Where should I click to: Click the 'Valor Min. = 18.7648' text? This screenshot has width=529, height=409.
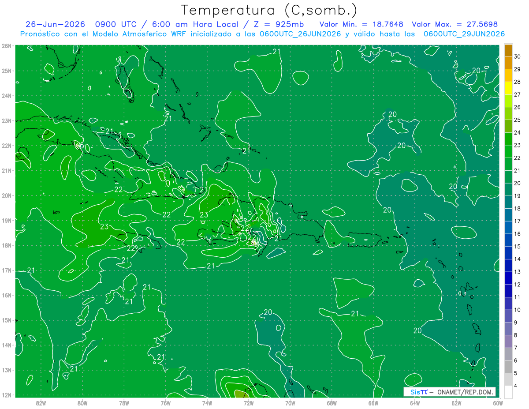361,24
